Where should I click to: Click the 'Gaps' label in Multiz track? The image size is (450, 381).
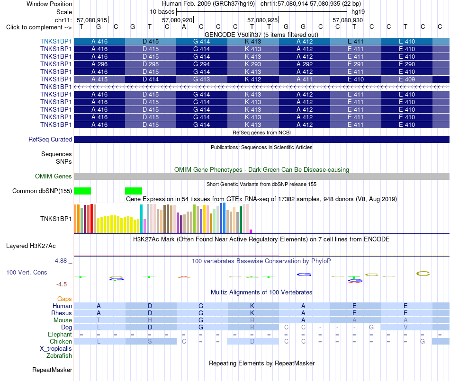pos(64,299)
